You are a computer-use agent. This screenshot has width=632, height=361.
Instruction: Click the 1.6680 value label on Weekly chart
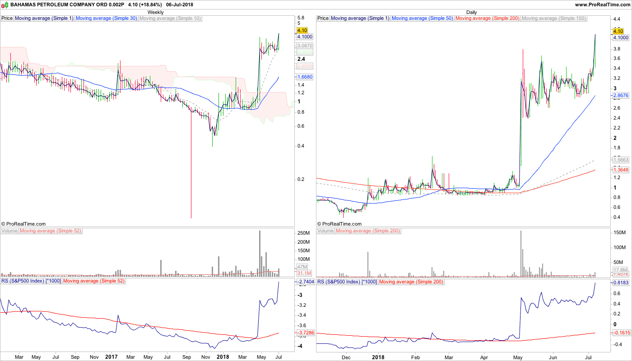[x=305, y=77]
